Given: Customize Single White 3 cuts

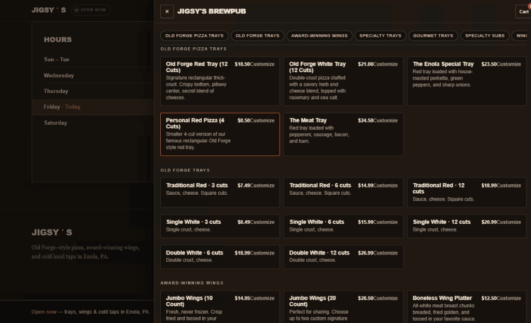Looking at the screenshot, I should pos(262,222).
